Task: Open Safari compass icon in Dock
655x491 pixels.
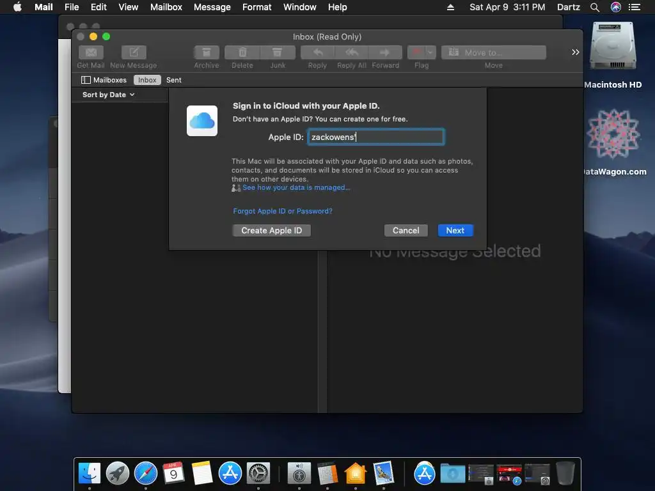Action: (x=146, y=474)
